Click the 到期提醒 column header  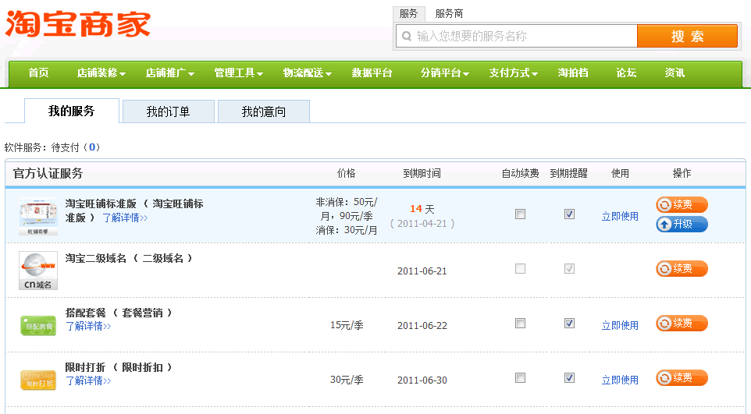click(569, 173)
